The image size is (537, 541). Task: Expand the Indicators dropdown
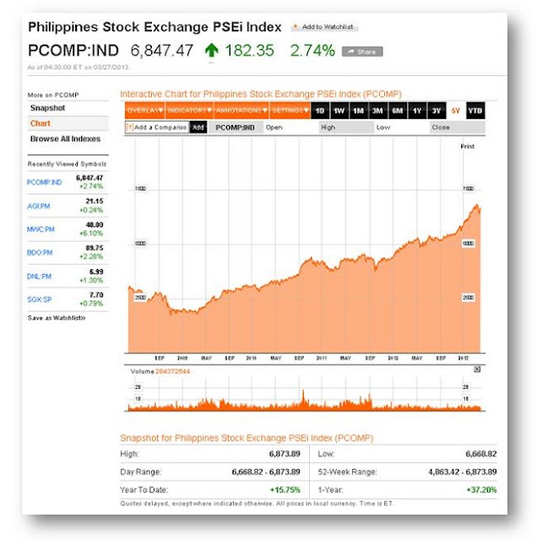(x=190, y=111)
